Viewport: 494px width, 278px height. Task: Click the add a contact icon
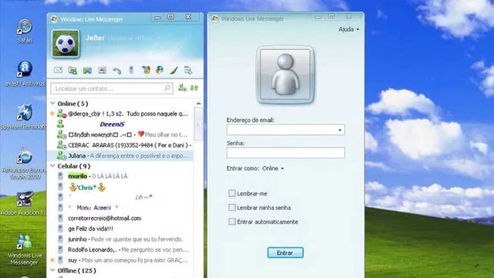coord(182,88)
